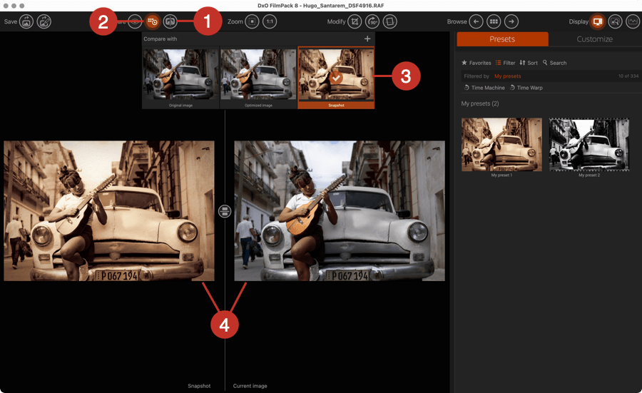Set zoom to 1:1
Viewport: 642px width, 393px height.
click(x=270, y=22)
